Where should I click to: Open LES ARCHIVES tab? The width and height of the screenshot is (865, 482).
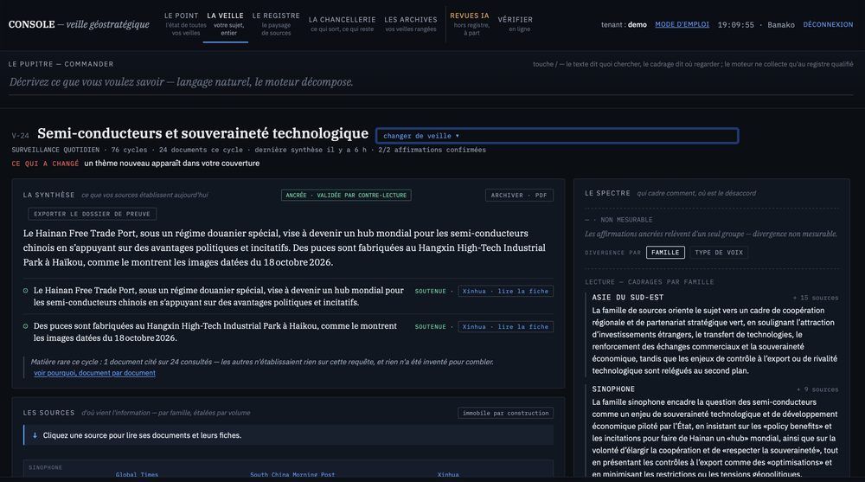[410, 23]
